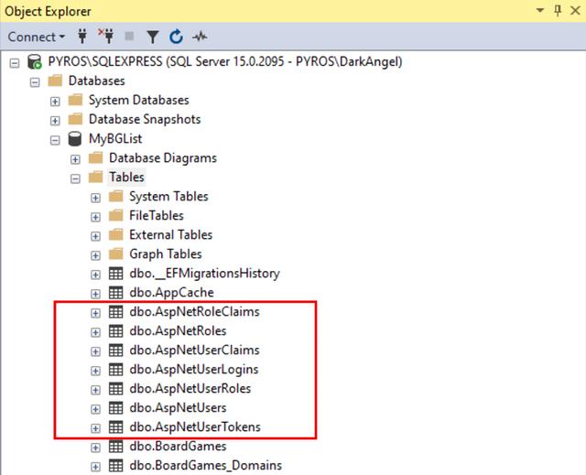Close the Object Explorer panel
Image resolution: width=586 pixels, height=475 pixels.
point(576,10)
